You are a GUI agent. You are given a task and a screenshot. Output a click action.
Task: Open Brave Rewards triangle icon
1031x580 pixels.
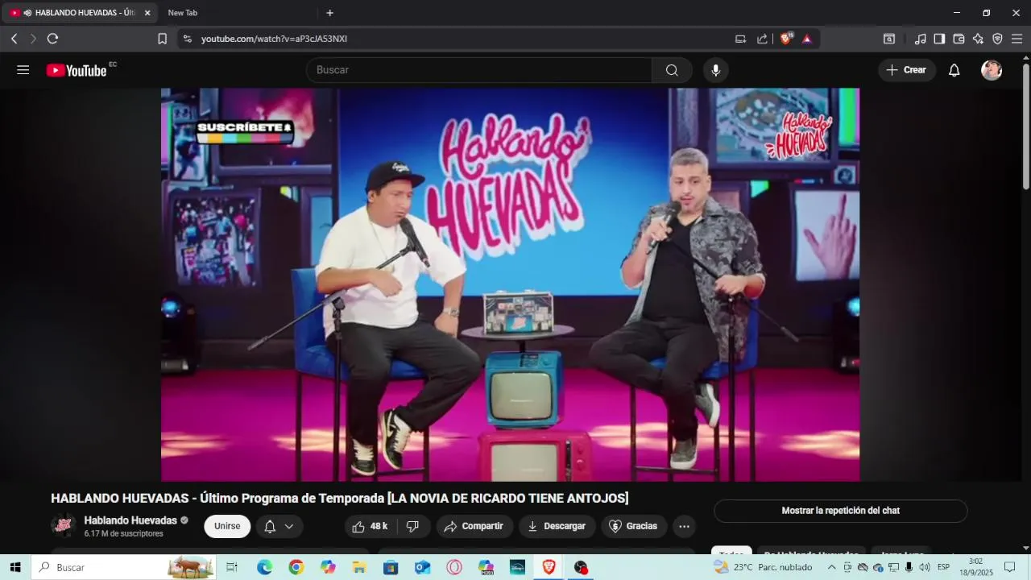tap(807, 39)
